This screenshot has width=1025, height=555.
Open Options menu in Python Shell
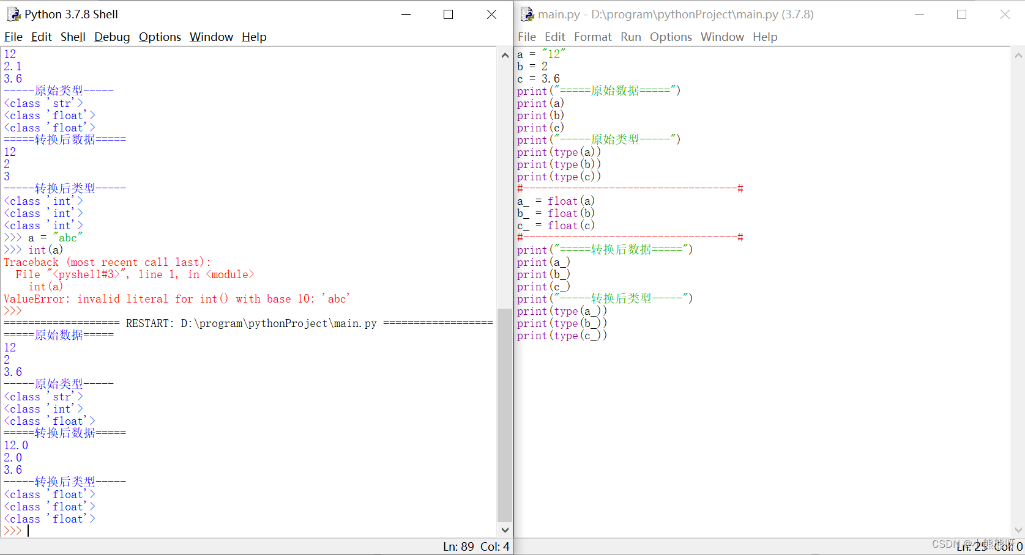click(160, 37)
